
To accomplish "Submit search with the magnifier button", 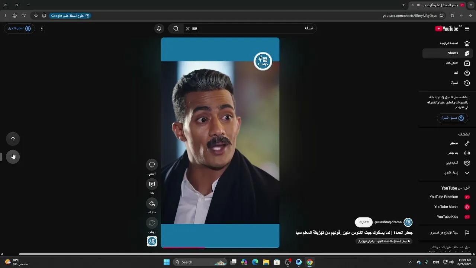I will tap(176, 29).
